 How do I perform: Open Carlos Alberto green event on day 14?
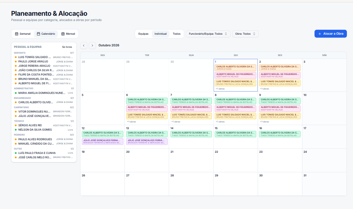click(191, 134)
